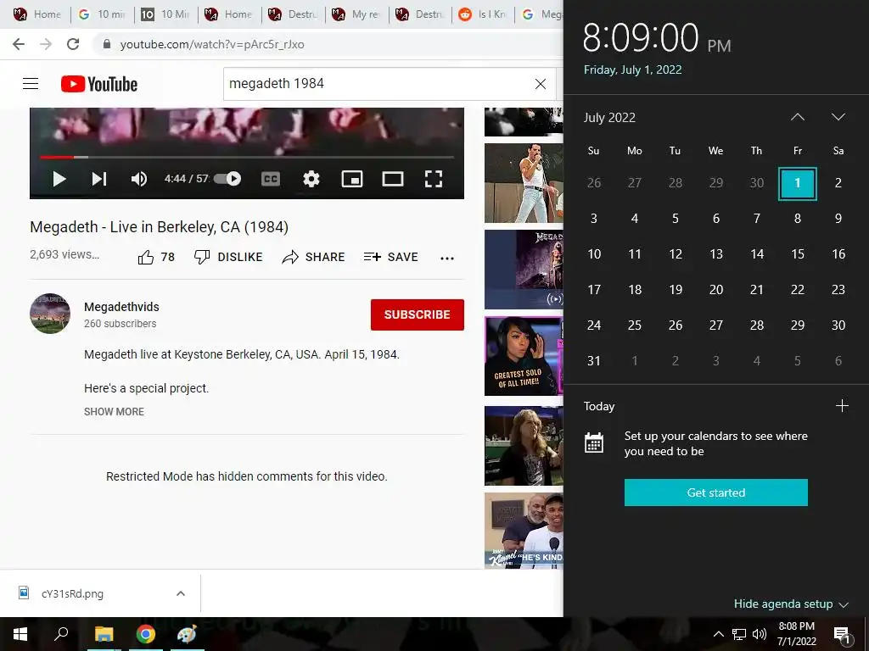This screenshot has height=651, width=869.
Task: Clear the search text with X icon
Action: coord(541,84)
